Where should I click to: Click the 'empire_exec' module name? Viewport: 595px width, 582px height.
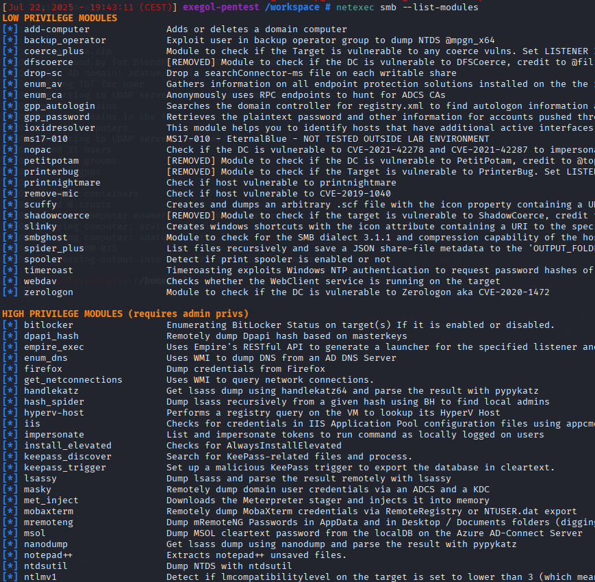tap(54, 347)
